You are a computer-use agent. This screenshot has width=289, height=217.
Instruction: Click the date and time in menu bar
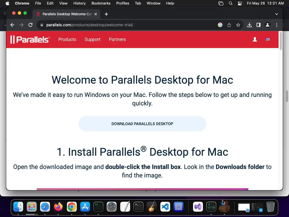point(265,3)
